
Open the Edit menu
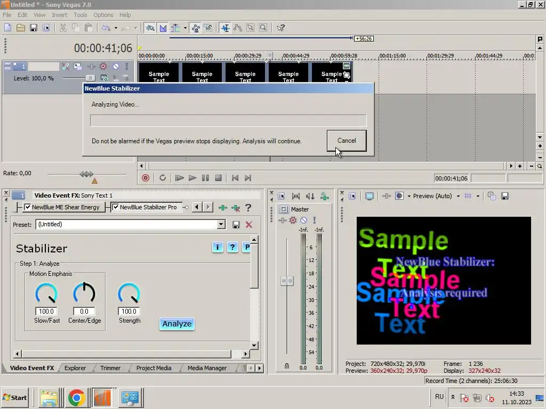pyautogui.click(x=22, y=15)
